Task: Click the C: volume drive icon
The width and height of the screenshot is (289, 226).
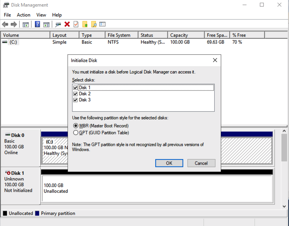Action: tap(5, 42)
